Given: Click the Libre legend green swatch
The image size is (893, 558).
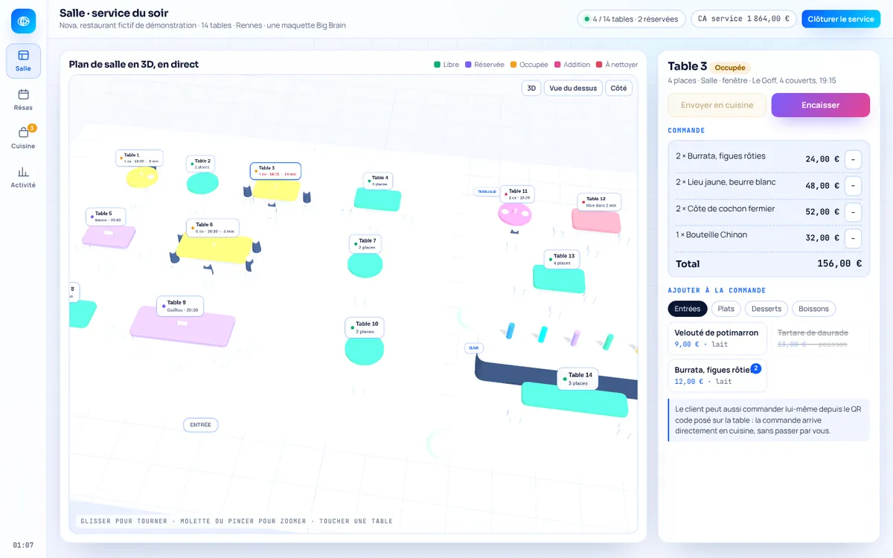Looking at the screenshot, I should click(437, 65).
